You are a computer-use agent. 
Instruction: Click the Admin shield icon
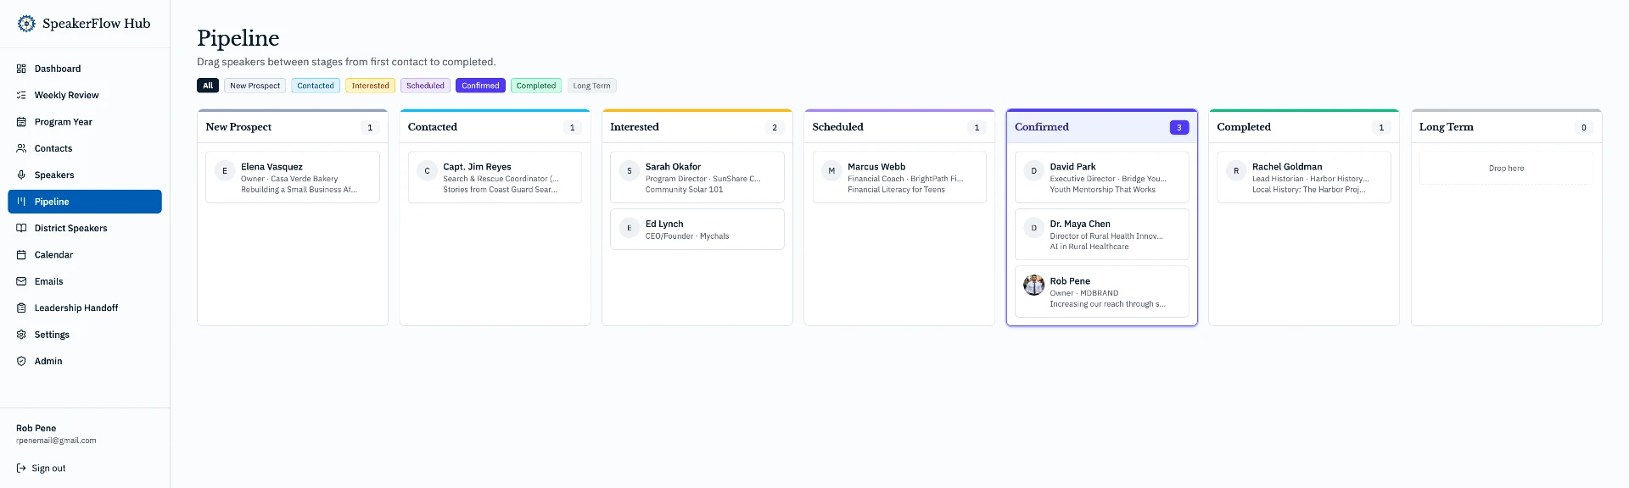[21, 361]
